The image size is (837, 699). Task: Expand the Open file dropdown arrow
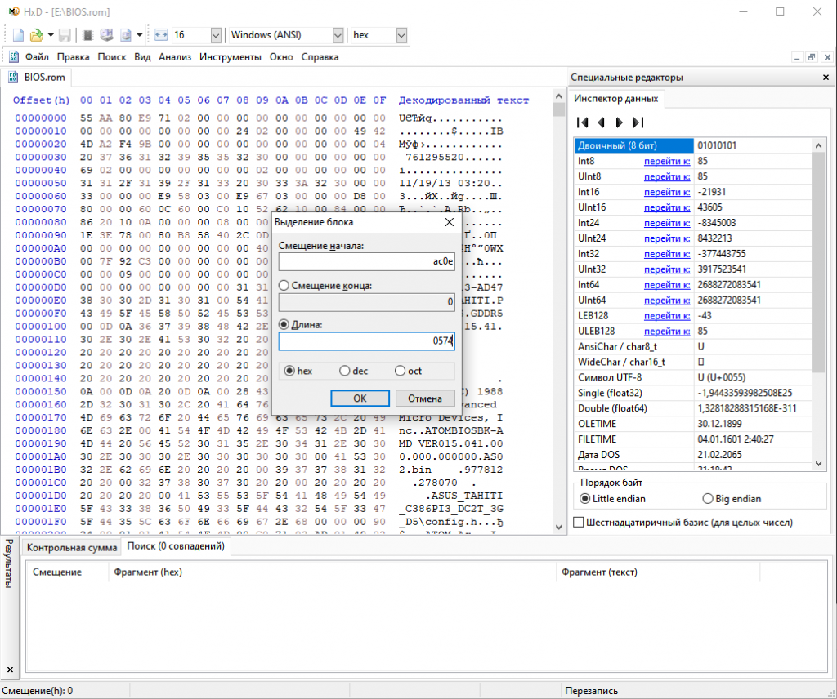(x=51, y=35)
